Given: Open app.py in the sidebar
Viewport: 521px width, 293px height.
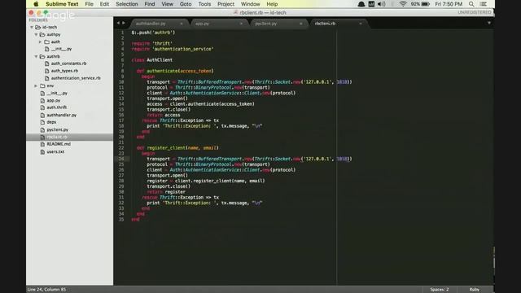Looking at the screenshot, I should coord(54,100).
